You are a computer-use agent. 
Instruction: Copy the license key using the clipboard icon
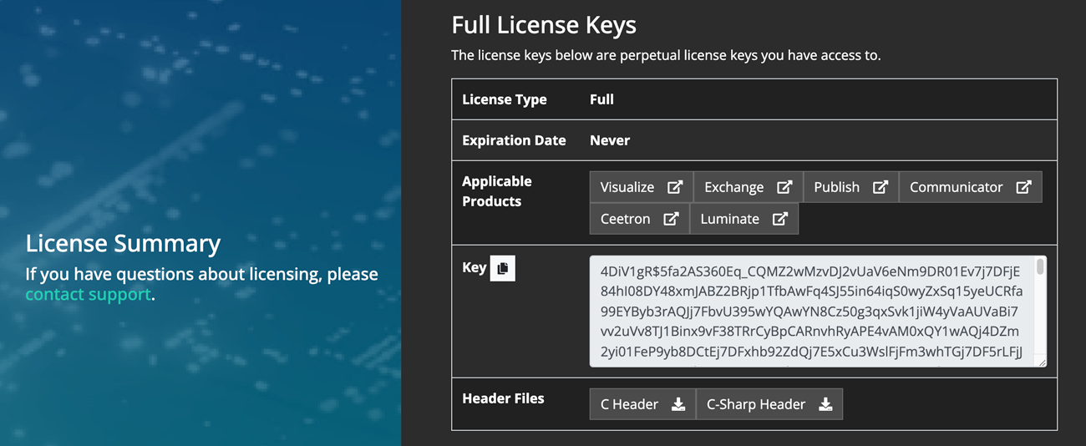[x=502, y=268]
